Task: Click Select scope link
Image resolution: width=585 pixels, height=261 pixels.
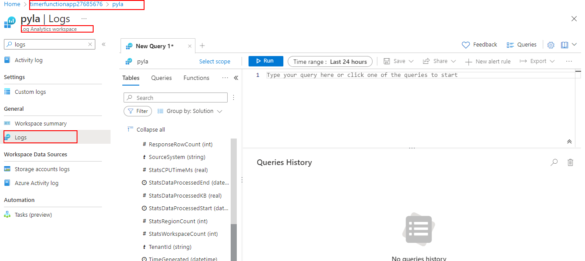Action: click(x=215, y=61)
